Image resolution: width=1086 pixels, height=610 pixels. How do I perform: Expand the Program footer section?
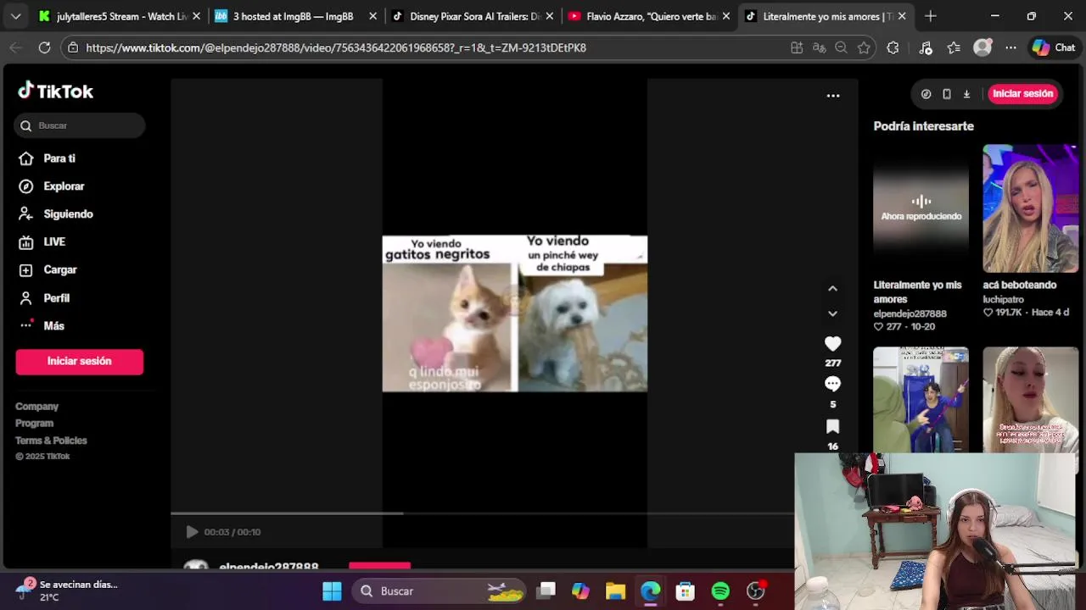pos(34,424)
